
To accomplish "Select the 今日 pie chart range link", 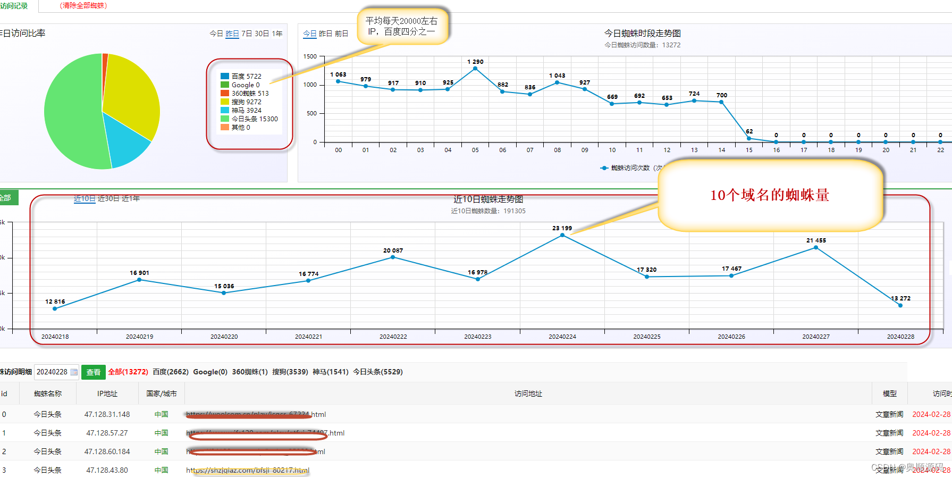I will tap(216, 34).
